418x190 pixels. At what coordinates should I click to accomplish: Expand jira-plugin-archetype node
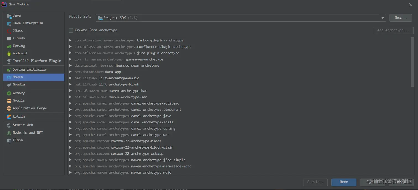coord(70,53)
